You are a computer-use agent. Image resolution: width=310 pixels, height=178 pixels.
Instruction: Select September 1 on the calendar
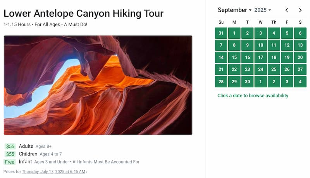point(234,33)
